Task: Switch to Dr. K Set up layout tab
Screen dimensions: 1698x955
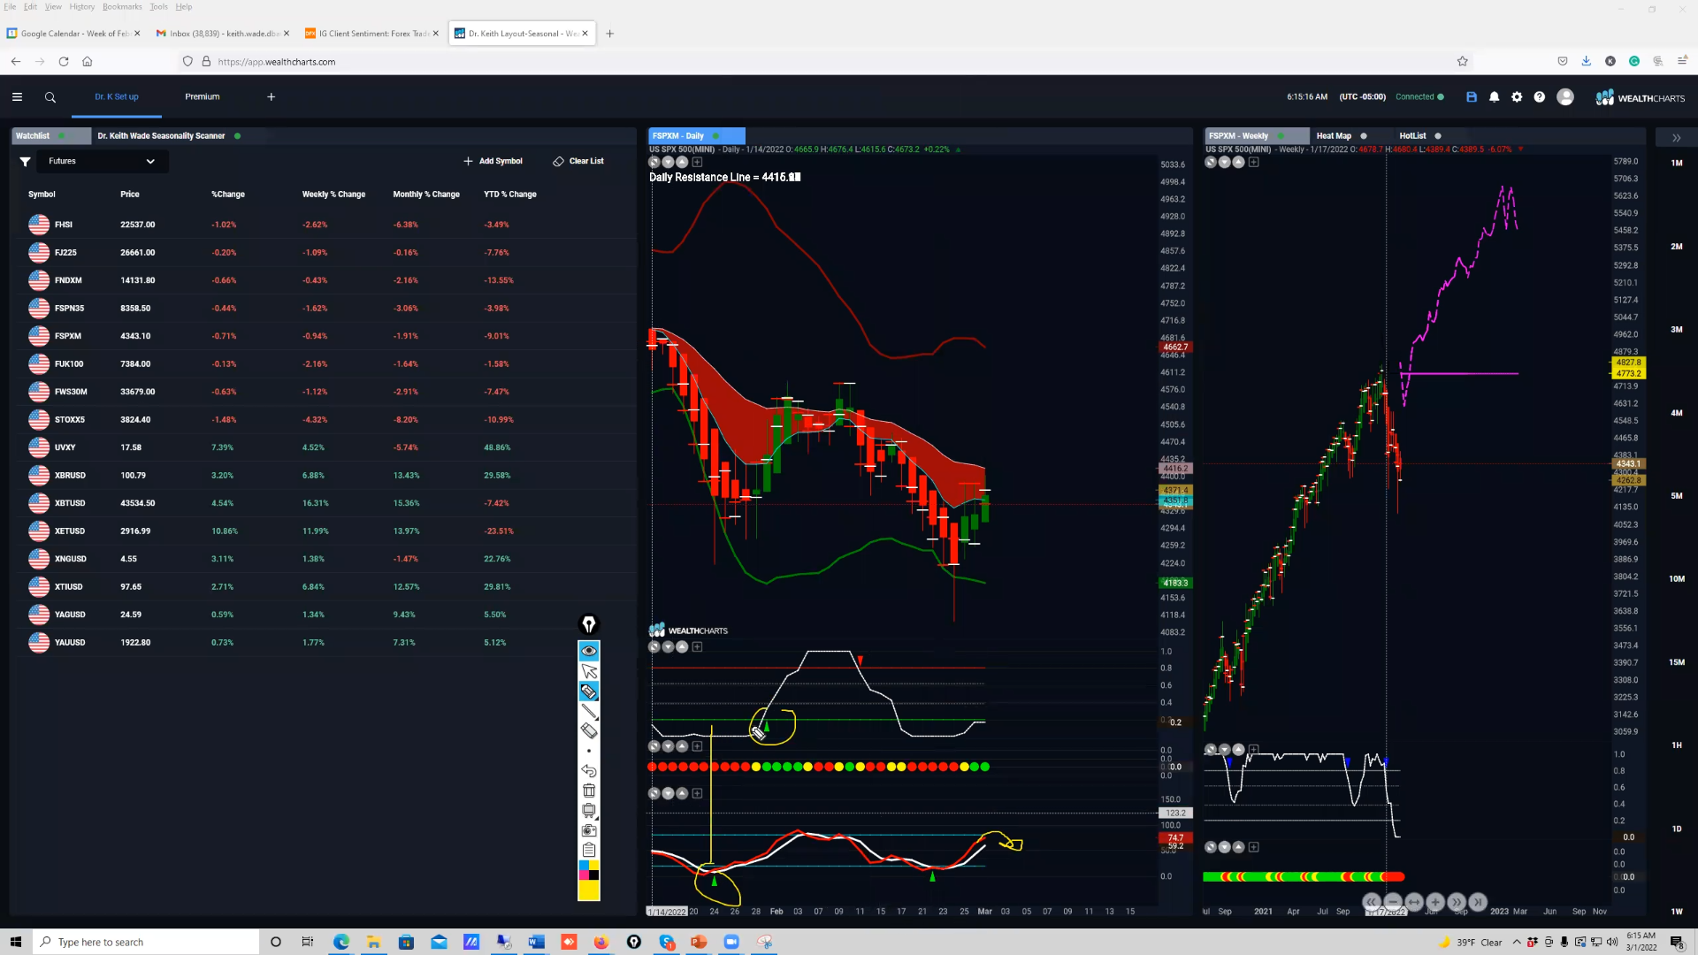Action: click(x=117, y=97)
